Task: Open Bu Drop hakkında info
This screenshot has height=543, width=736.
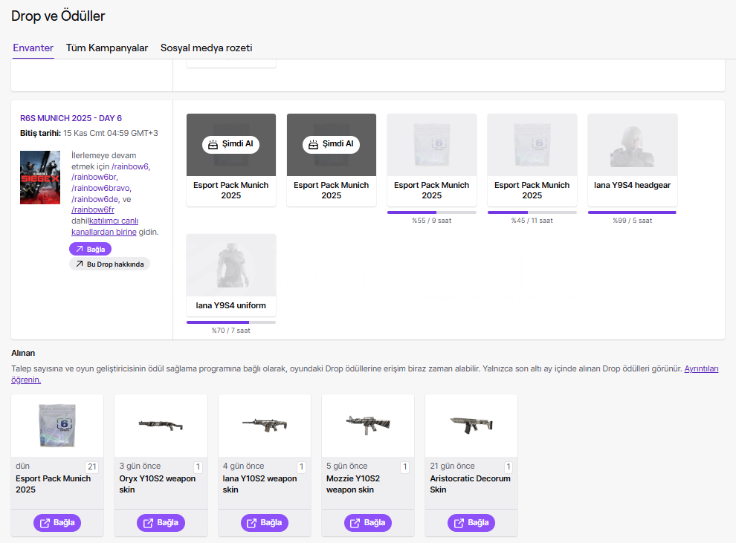Action: 109,264
